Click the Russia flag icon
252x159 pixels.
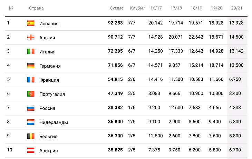(x=31, y=108)
